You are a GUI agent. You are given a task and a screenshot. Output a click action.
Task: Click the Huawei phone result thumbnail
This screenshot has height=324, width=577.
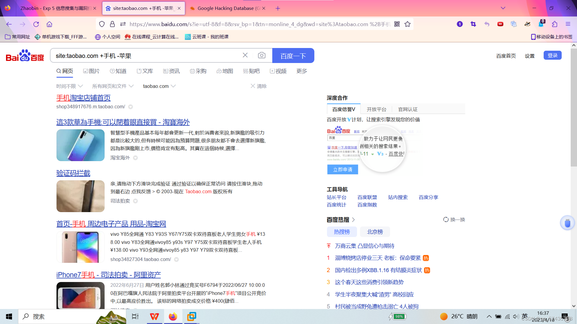[x=81, y=145]
